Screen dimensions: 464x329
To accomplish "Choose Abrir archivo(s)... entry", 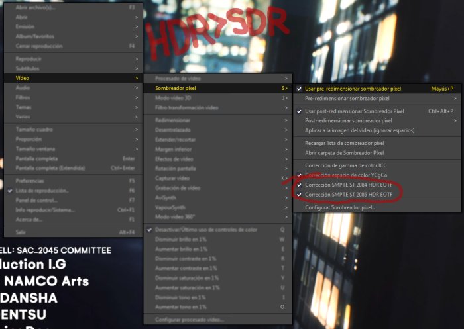I will [x=73, y=7].
